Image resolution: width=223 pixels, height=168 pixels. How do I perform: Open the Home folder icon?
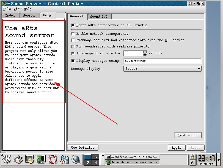[64, 159]
